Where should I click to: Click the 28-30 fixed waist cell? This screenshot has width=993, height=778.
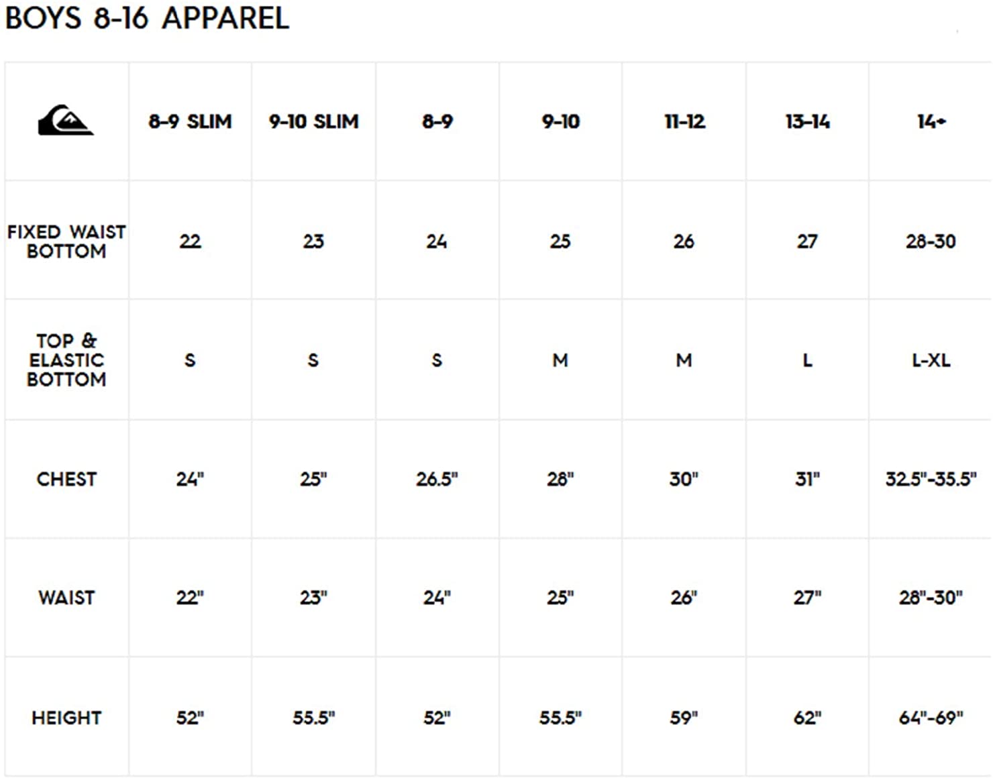[x=931, y=241]
